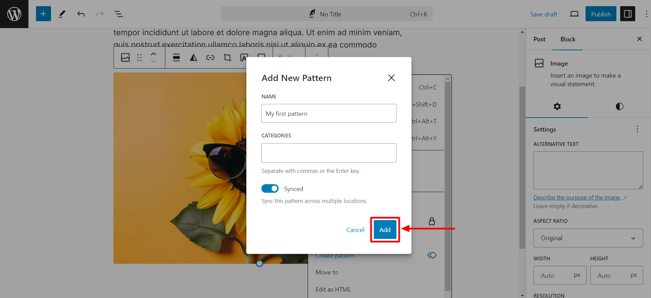
Task: Click the Align toolbar icon
Action: (x=176, y=57)
